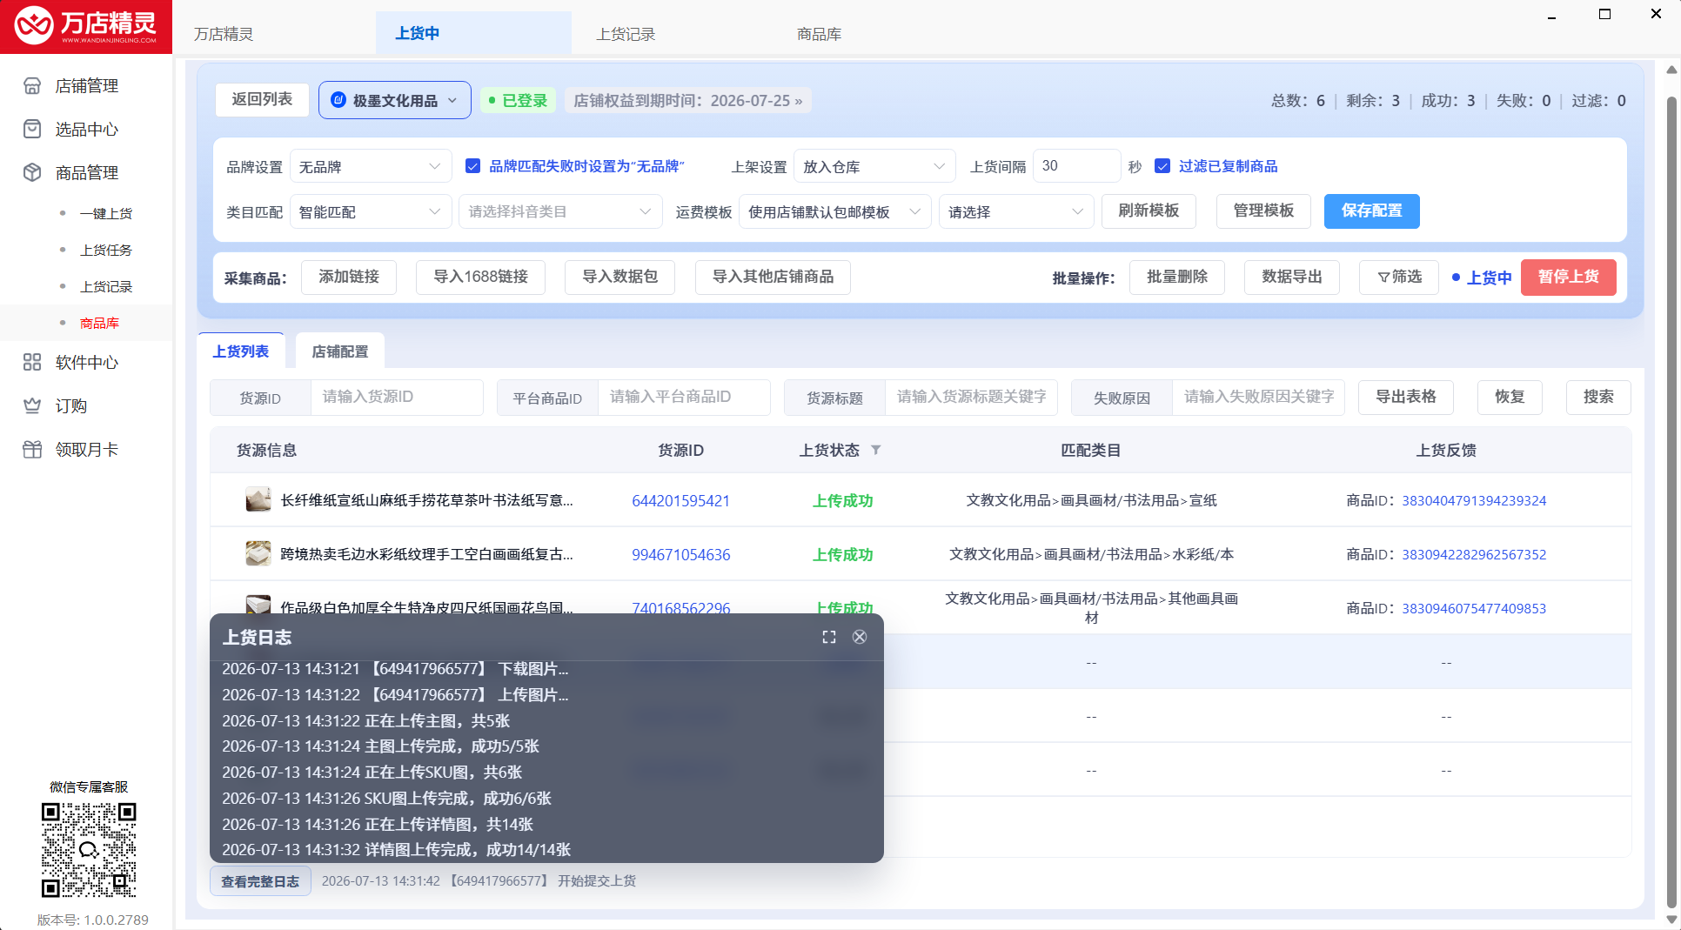This screenshot has width=1681, height=930.
Task: Click the 批量删除 button
Action: pos(1177,277)
